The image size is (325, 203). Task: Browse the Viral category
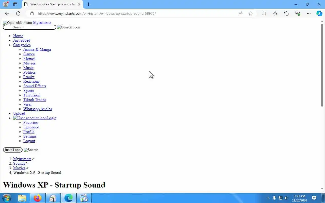click(27, 104)
